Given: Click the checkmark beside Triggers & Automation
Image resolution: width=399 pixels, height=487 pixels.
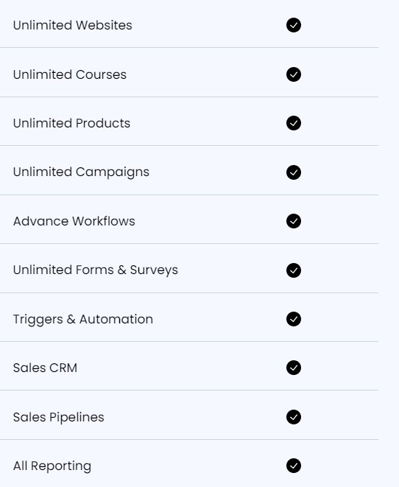Looking at the screenshot, I should point(294,319).
